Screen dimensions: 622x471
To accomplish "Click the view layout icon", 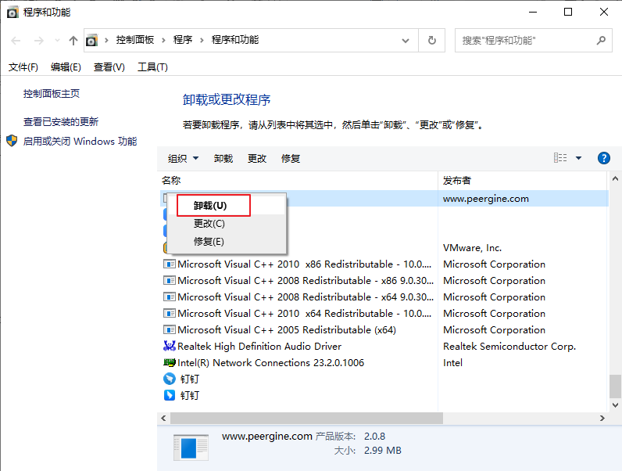I will (560, 158).
